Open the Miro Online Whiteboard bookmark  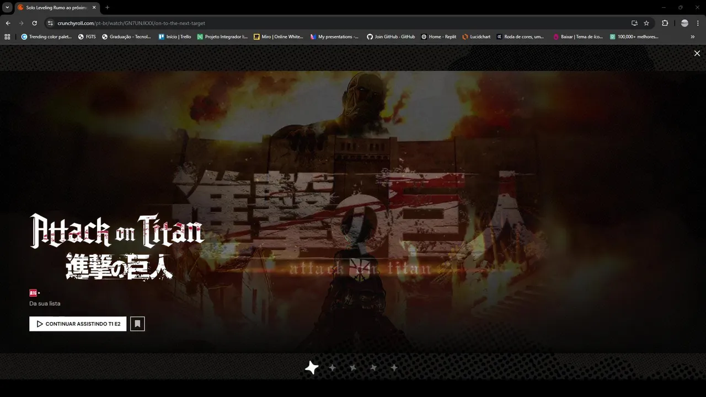tap(279, 37)
